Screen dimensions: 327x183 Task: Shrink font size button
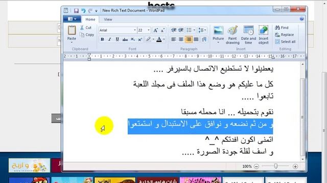click(x=162, y=30)
